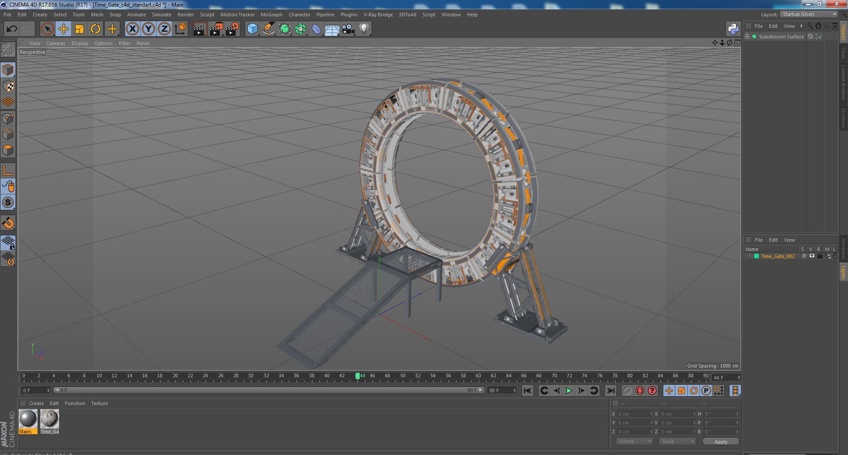Viewport: 848px width, 455px height.
Task: Switch to Model mode
Action: point(8,70)
